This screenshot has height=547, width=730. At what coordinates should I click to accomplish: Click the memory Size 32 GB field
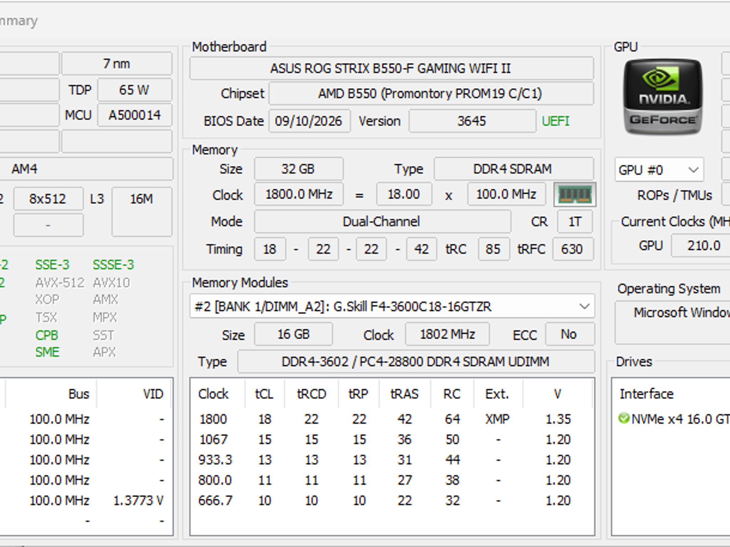tap(298, 169)
